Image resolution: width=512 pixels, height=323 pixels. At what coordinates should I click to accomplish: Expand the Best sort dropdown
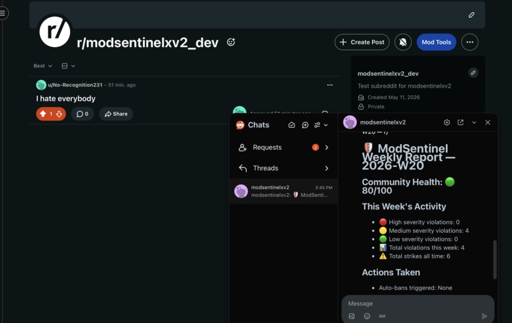(43, 66)
